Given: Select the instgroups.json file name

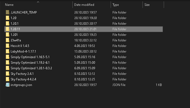Looking at the screenshot, I should pyautogui.click(x=21, y=85).
